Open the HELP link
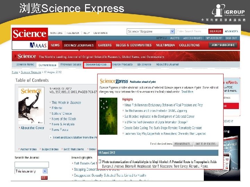 click(86, 33)
